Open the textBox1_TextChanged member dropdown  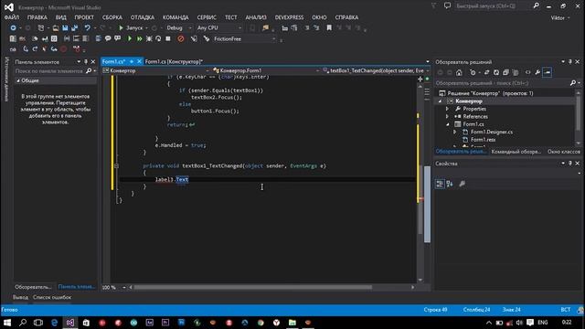[376, 70]
